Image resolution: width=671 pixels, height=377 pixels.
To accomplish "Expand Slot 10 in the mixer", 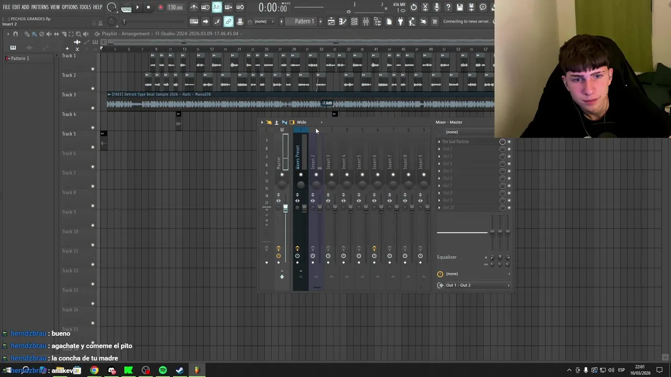I will tap(439, 208).
